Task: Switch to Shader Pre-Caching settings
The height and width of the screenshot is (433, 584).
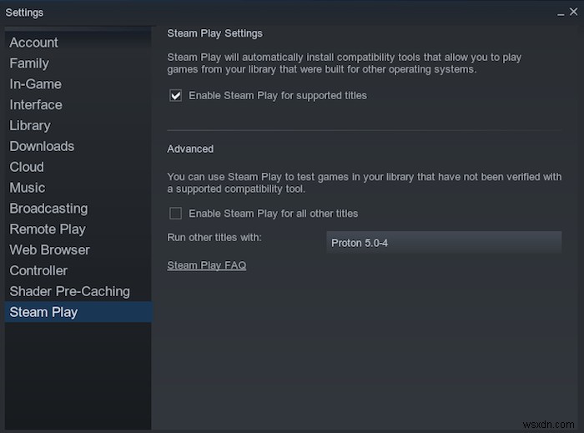Action: tap(69, 291)
